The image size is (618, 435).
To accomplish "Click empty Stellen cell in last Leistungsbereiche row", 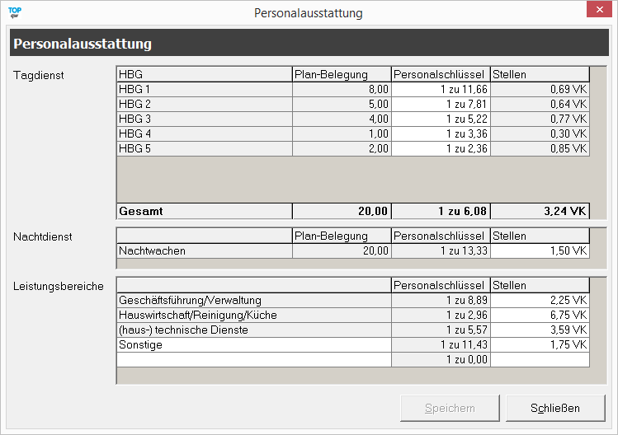I will [x=540, y=359].
